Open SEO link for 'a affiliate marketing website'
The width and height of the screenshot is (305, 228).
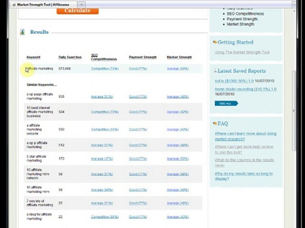(105, 130)
